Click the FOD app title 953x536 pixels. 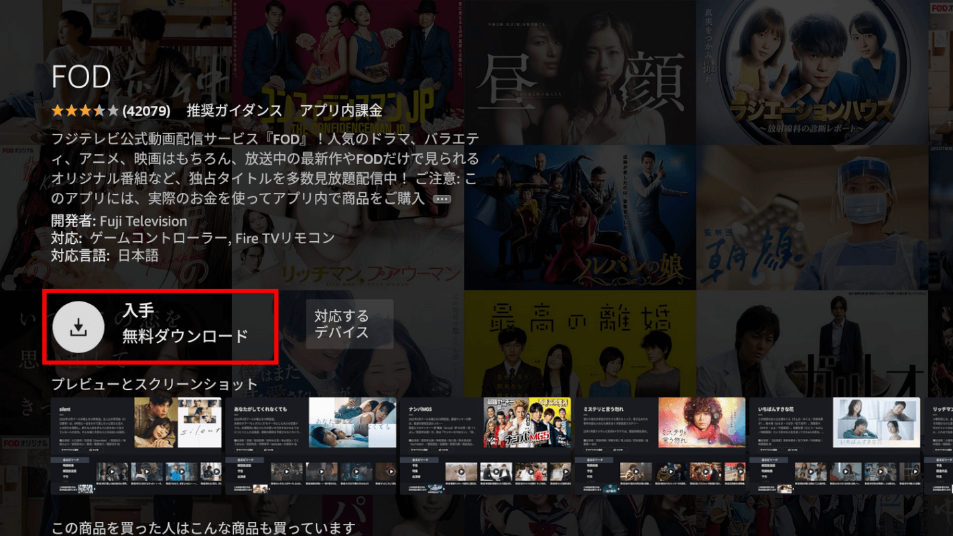(x=81, y=78)
